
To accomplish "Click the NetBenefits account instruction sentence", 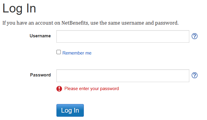I will click(90, 23).
